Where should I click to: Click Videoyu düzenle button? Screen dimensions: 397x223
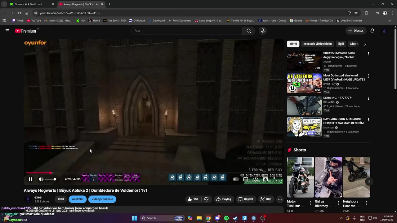pos(102,199)
